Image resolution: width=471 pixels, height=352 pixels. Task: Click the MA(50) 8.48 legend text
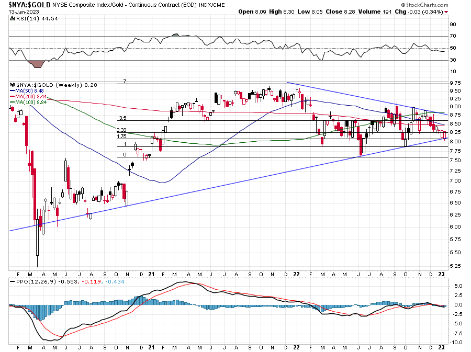(29, 90)
